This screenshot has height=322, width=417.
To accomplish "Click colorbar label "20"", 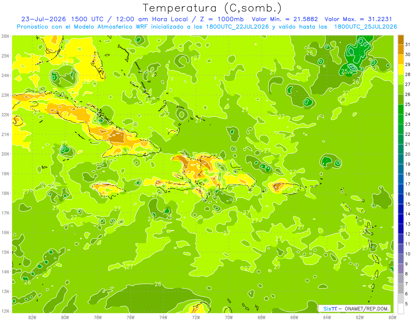I will 408,154.
